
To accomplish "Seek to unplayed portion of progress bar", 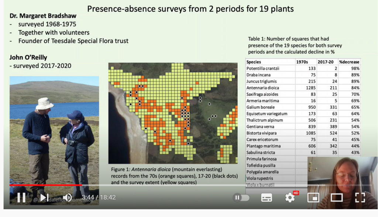I will pos(221,185).
